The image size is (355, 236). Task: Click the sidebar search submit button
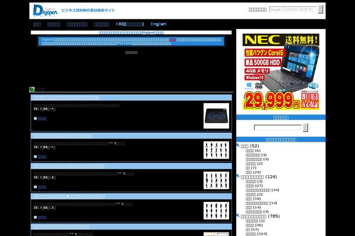(305, 127)
